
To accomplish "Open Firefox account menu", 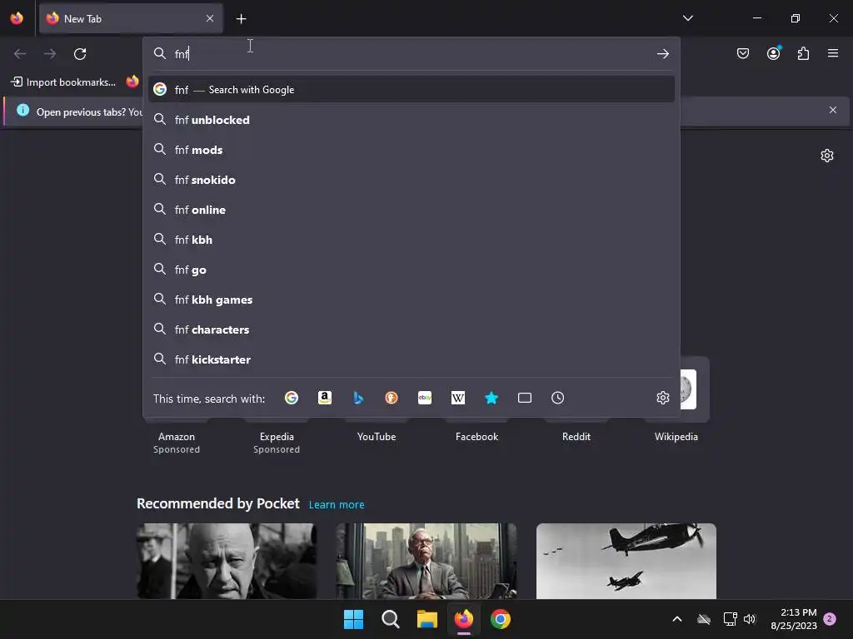I will point(773,53).
